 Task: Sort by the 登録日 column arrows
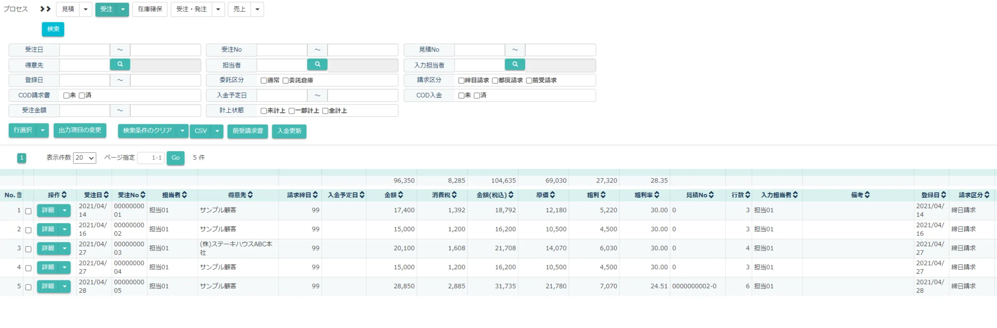(x=944, y=195)
